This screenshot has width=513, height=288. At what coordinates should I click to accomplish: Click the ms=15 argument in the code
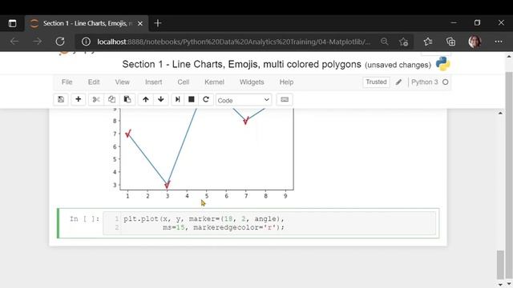point(174,227)
